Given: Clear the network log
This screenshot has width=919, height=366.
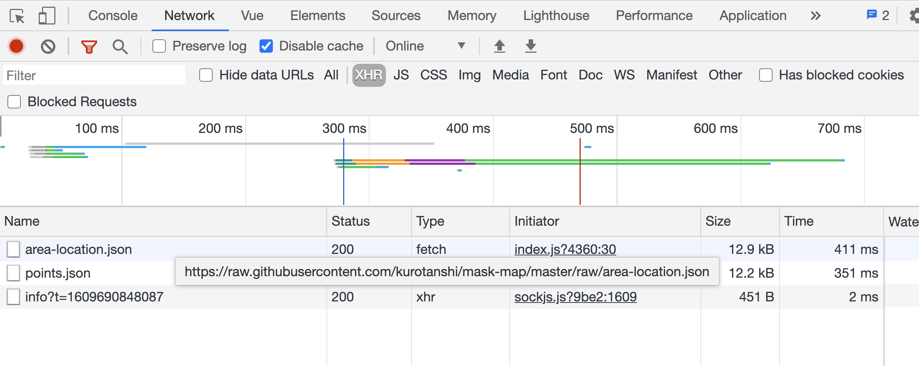Looking at the screenshot, I should point(48,46).
